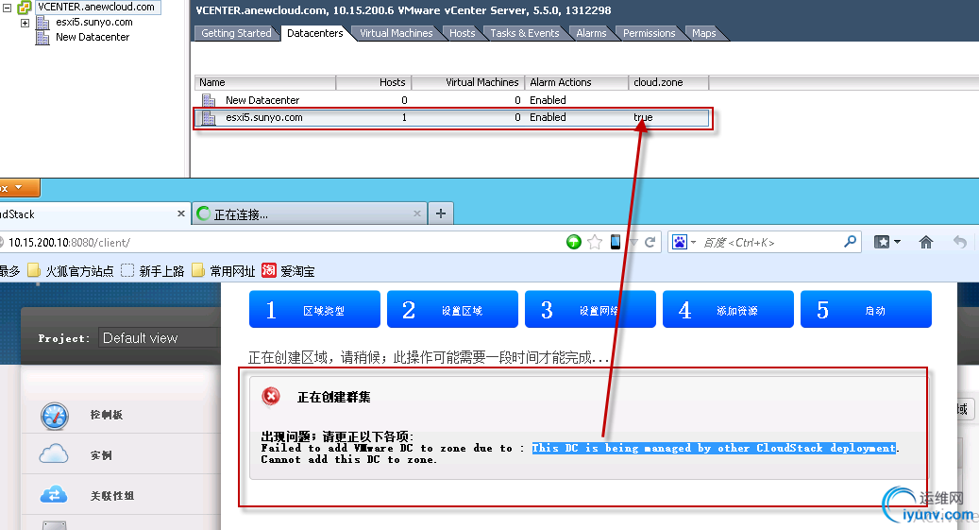Open the Getting Started tab

236,33
